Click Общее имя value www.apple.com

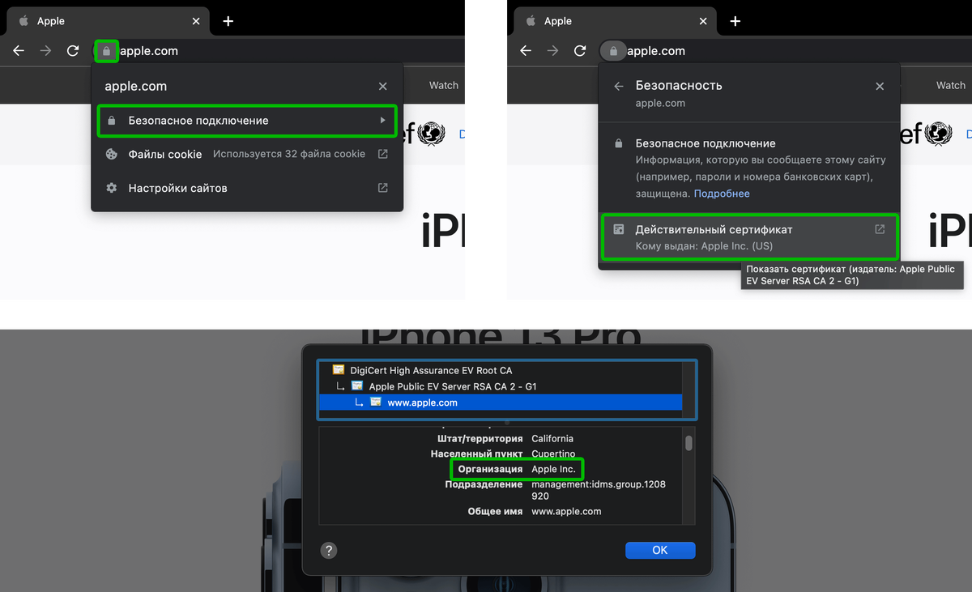coord(566,511)
